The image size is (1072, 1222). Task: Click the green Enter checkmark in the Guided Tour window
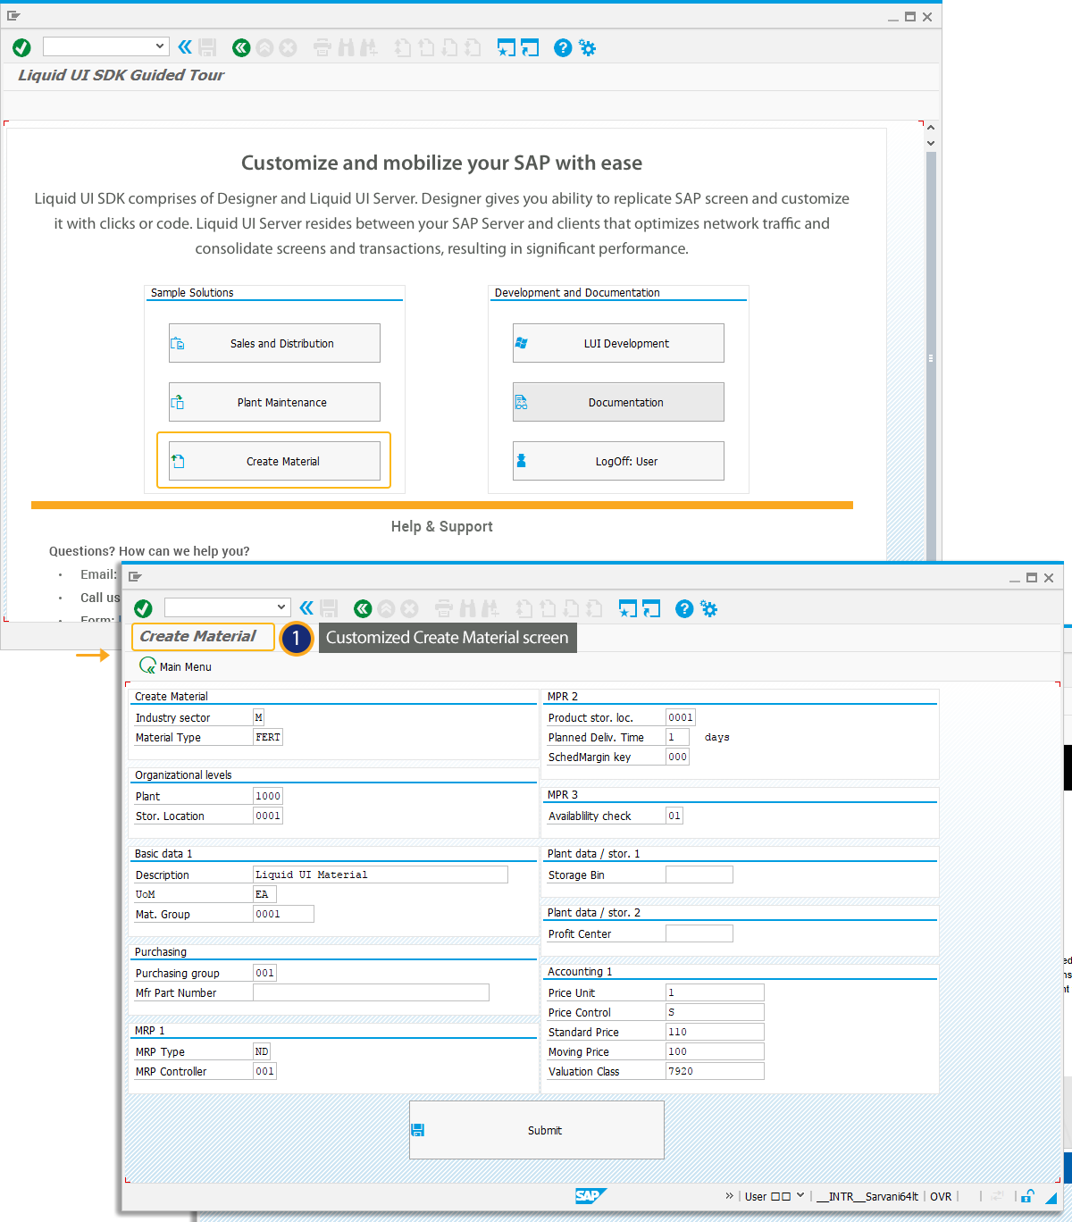pos(22,47)
